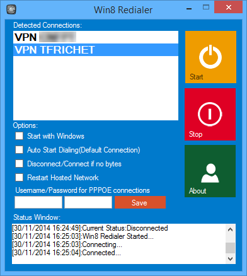Check Disconnect/Connect if no bytes
This screenshot has width=247, height=276.
coord(20,164)
